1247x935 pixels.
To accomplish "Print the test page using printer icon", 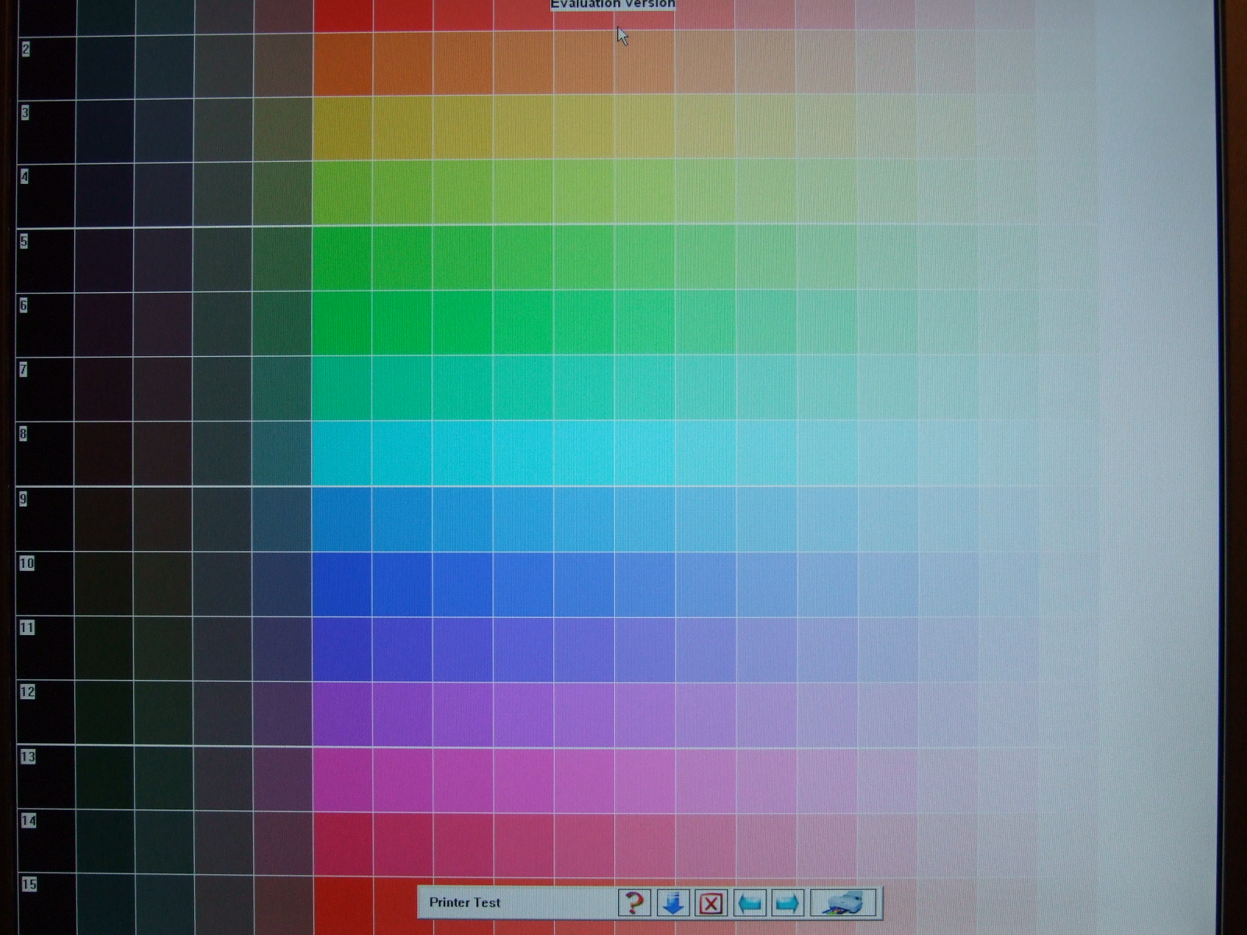I will tap(843, 903).
